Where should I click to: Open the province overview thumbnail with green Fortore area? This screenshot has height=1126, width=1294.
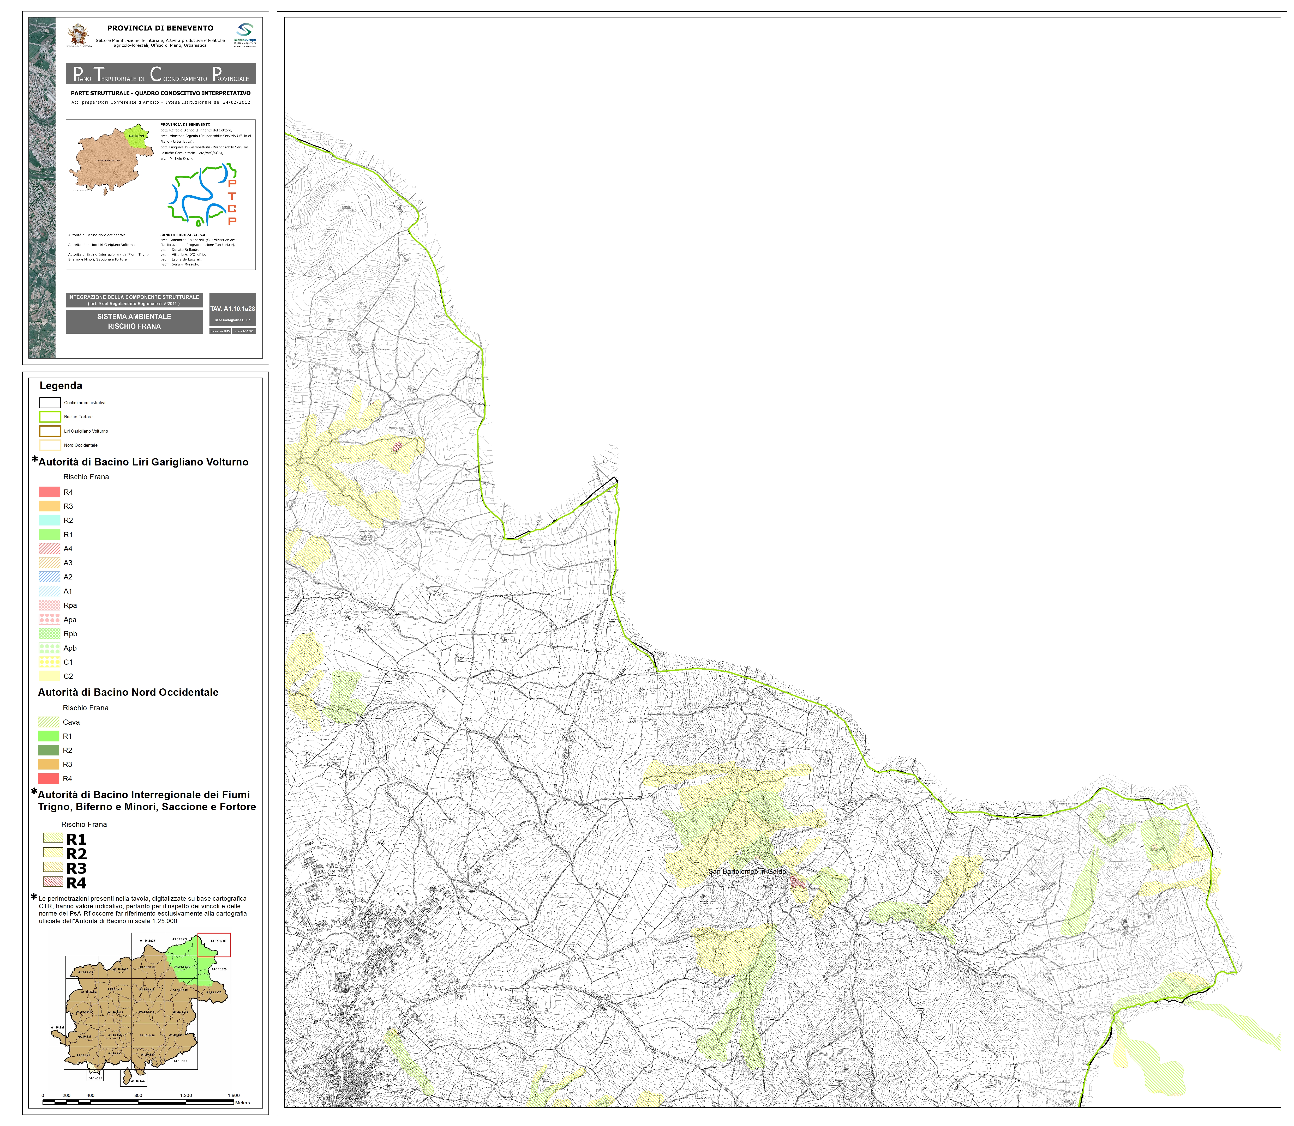pos(111,159)
